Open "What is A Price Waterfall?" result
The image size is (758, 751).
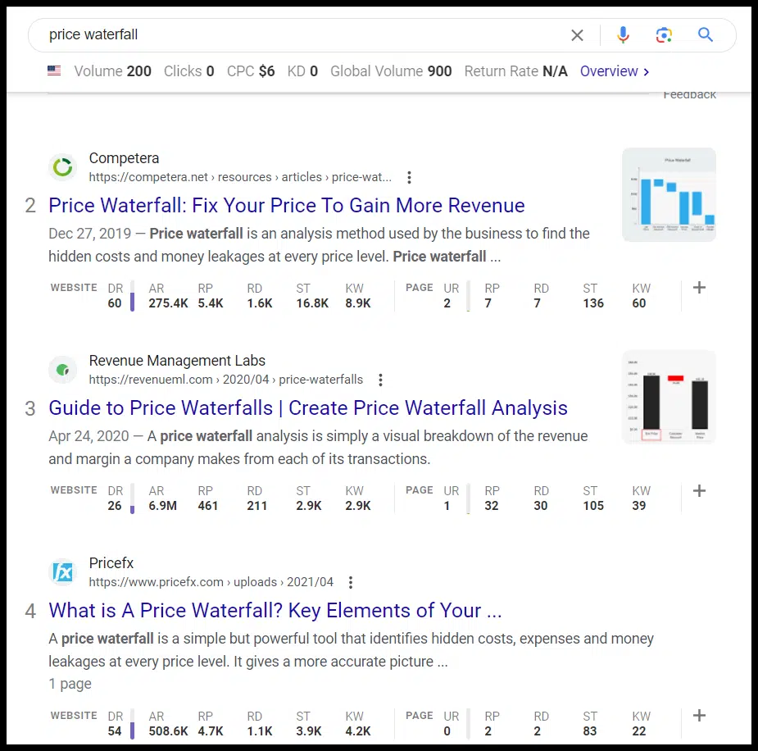(x=275, y=610)
